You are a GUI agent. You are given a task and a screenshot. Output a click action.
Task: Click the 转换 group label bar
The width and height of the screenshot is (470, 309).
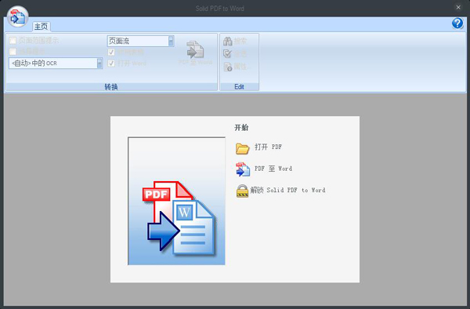[111, 87]
